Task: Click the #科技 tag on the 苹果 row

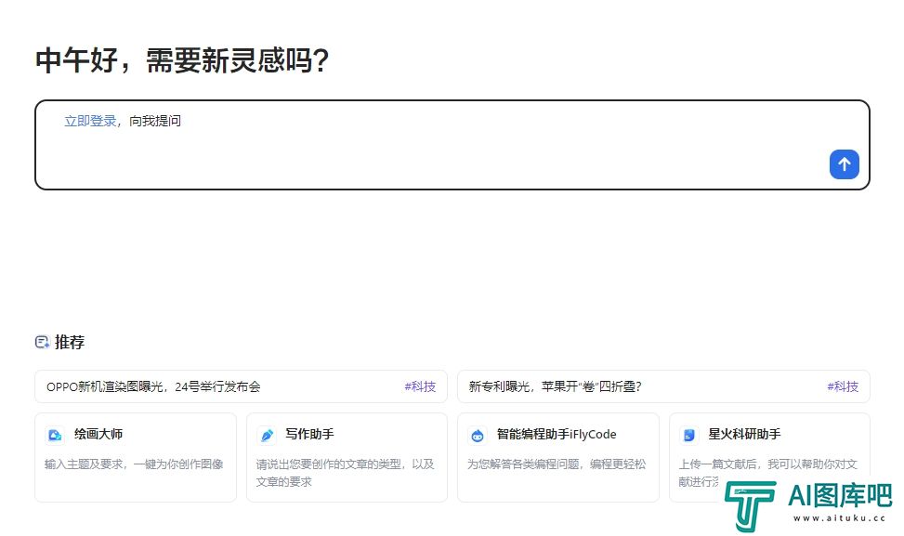Action: coord(843,386)
